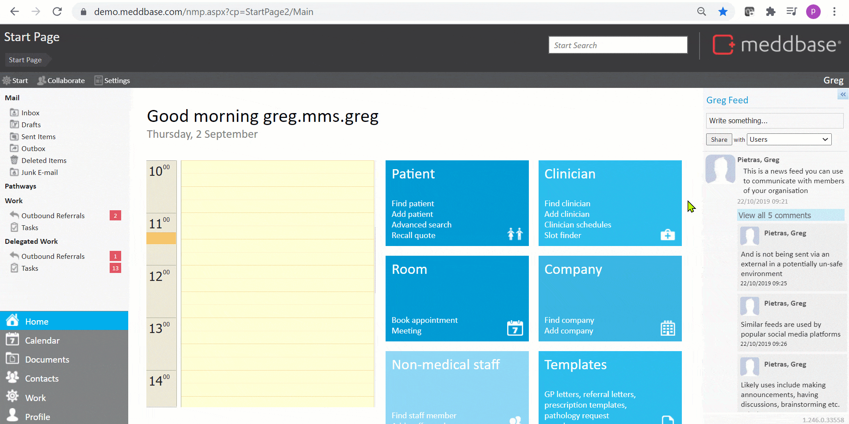Viewport: 849px width, 424px height.
Task: Collapse the Greg Feed side panel
Action: pyautogui.click(x=843, y=95)
